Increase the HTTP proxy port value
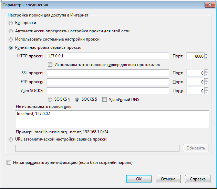The width and height of the screenshot is (217, 190). tap(206, 55)
